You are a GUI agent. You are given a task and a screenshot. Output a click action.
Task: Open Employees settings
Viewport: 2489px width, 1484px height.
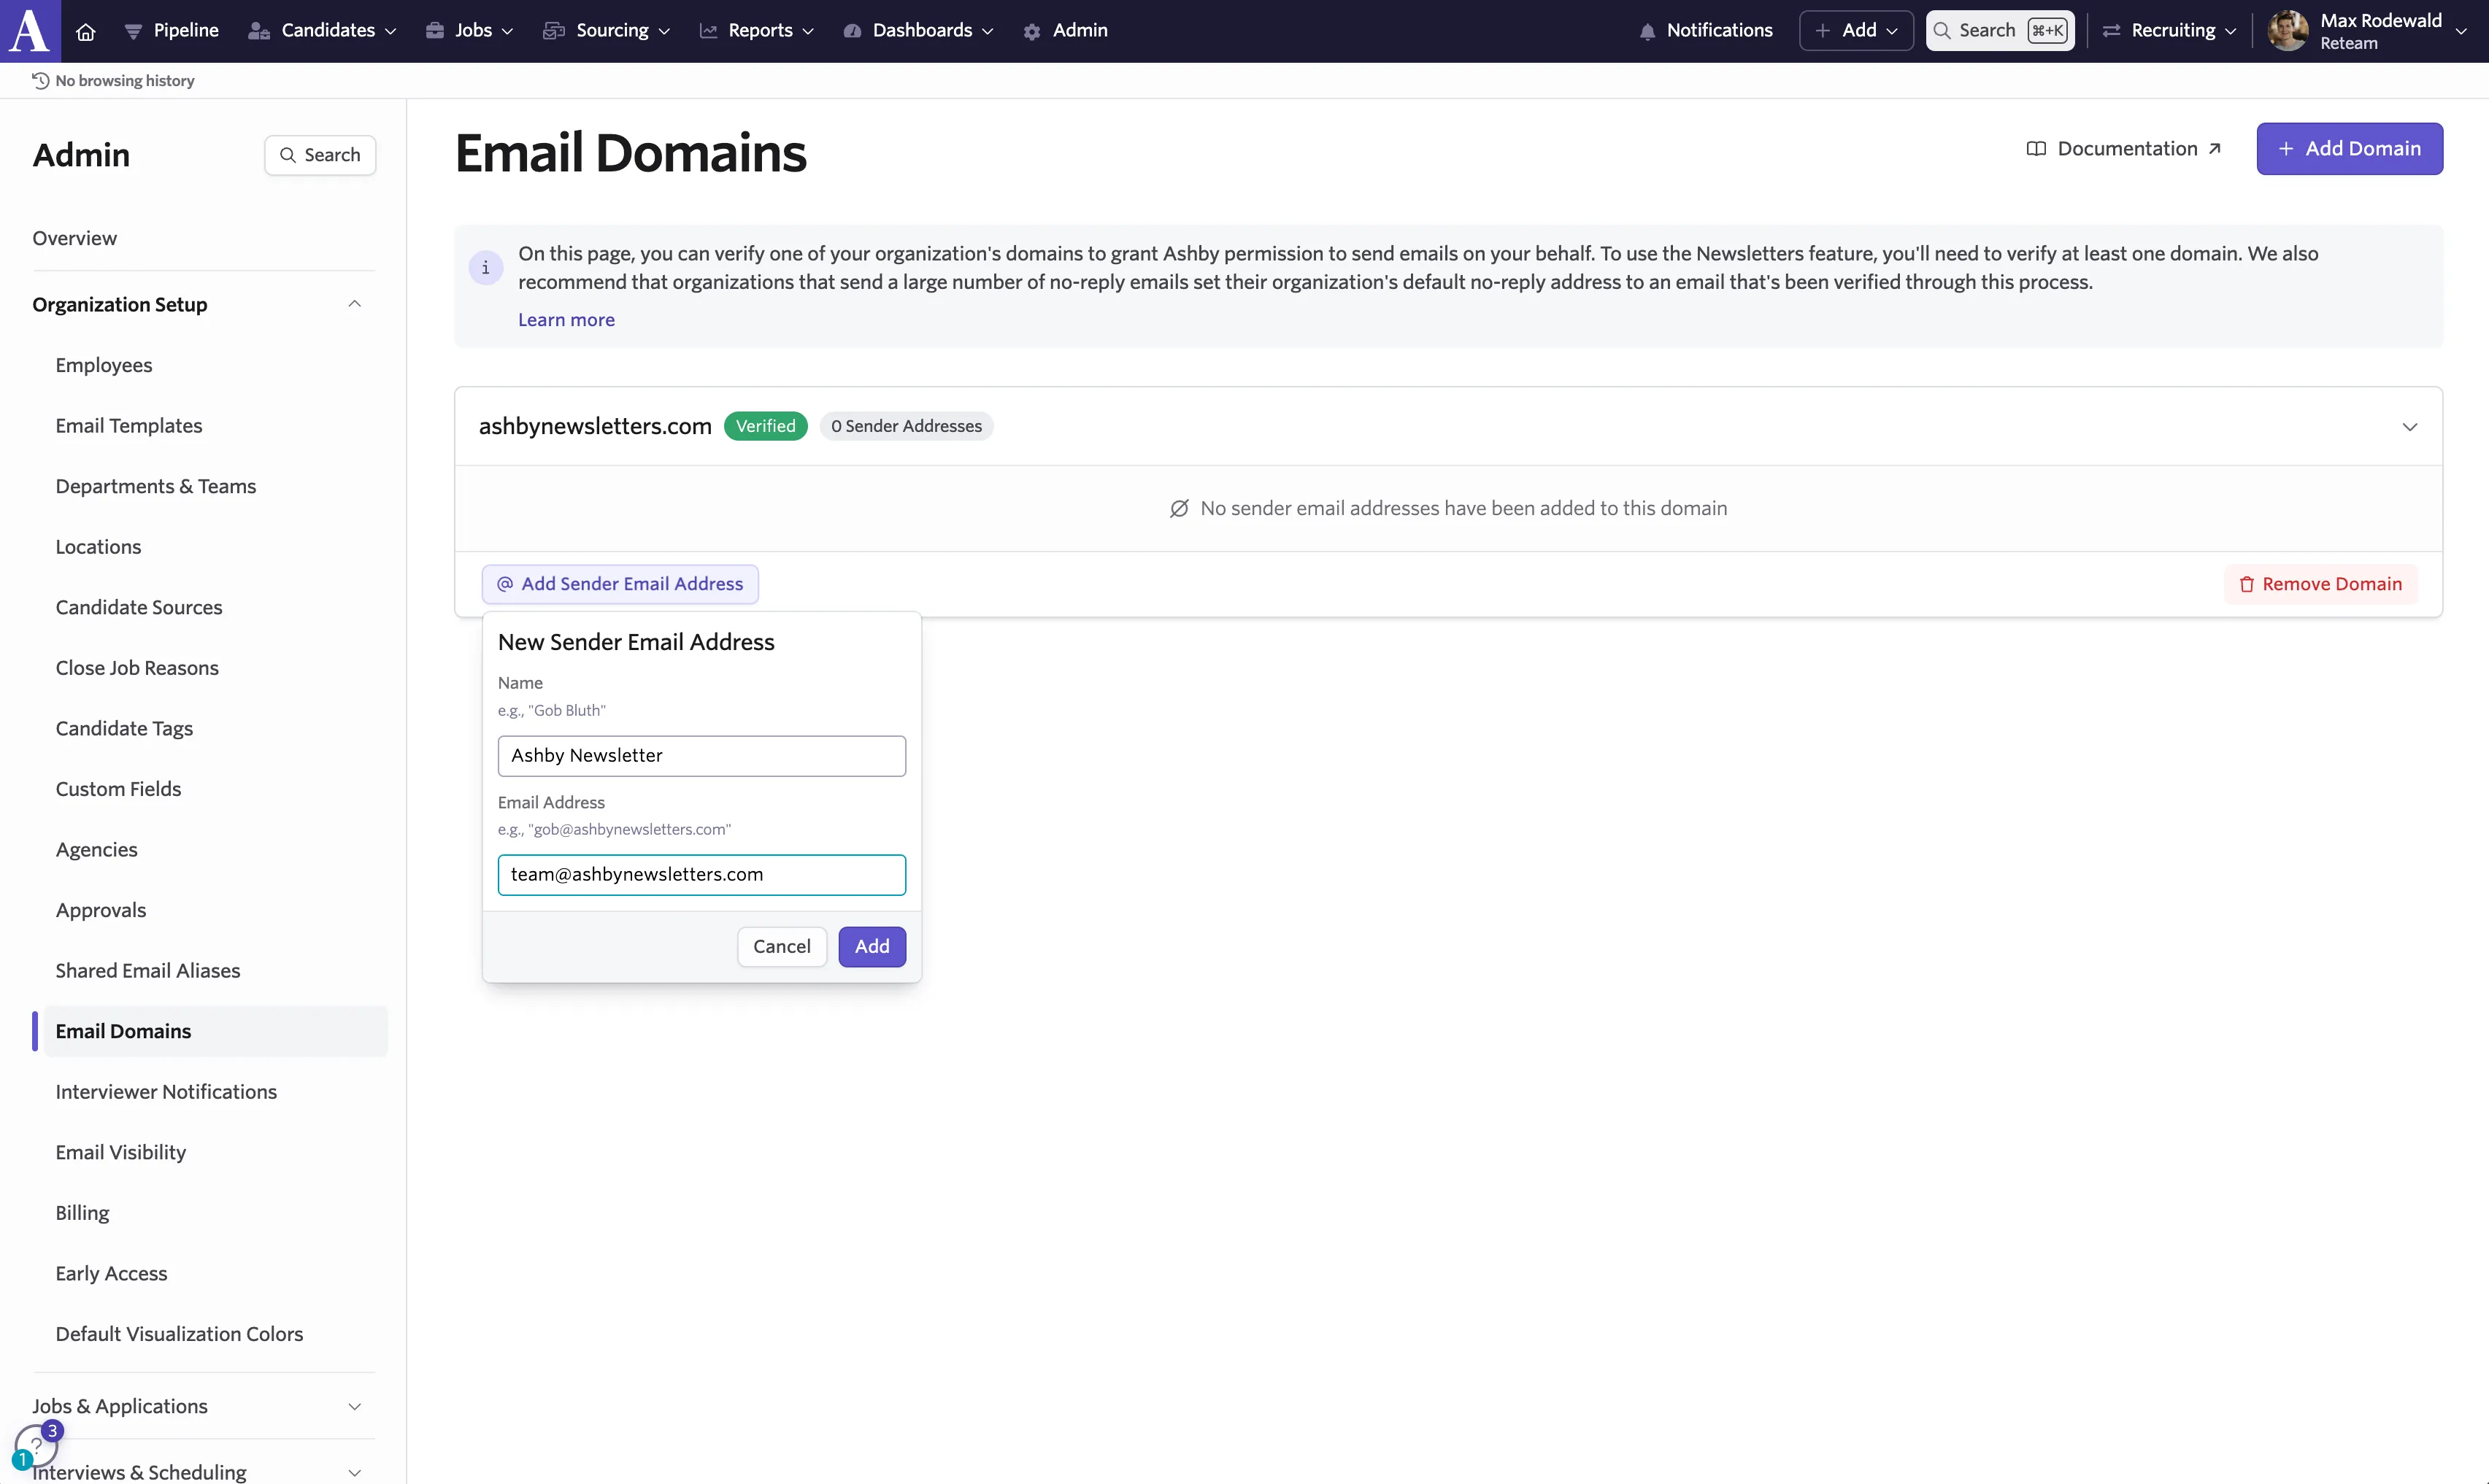[104, 365]
